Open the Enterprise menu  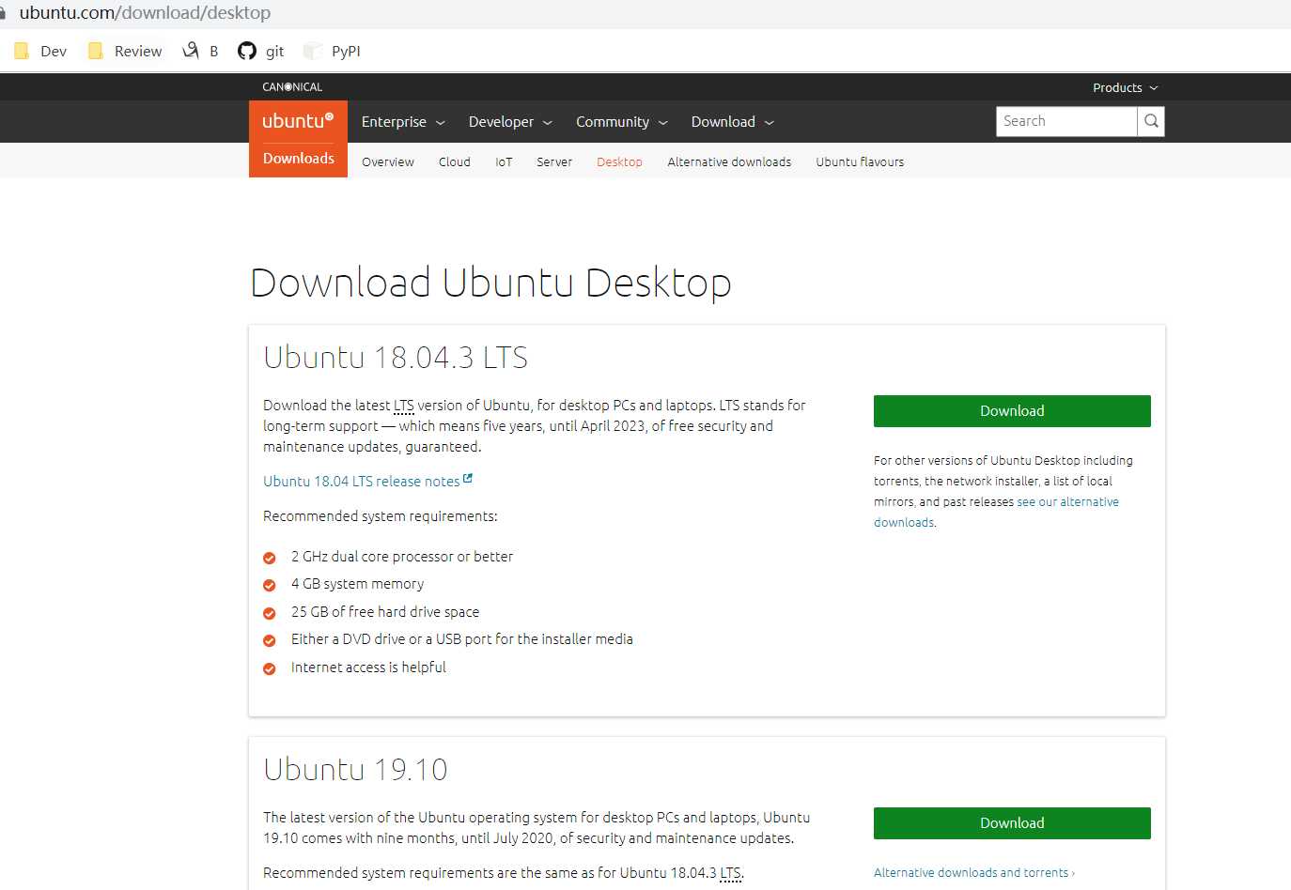pyautogui.click(x=403, y=122)
